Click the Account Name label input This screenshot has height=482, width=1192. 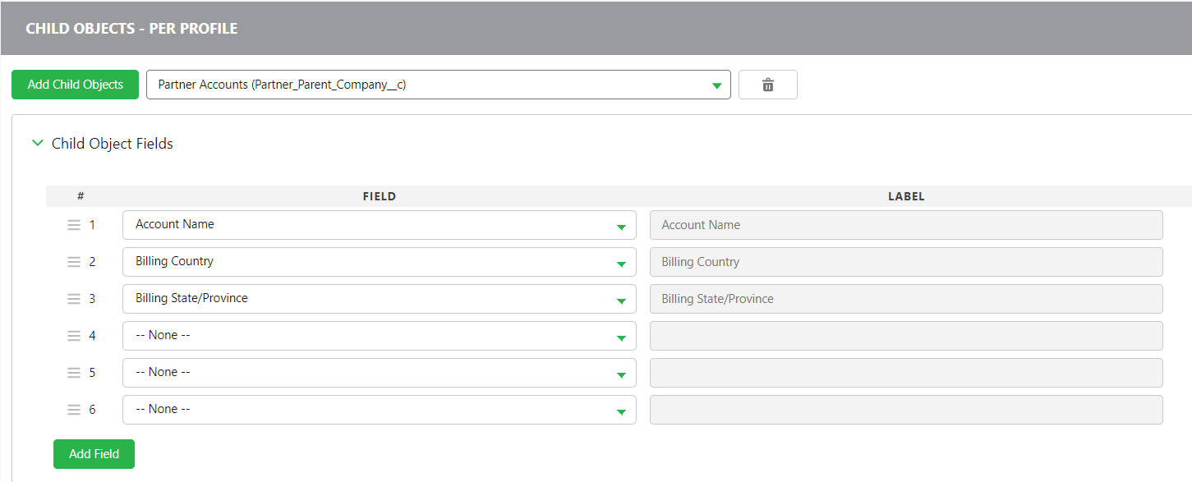(x=904, y=224)
